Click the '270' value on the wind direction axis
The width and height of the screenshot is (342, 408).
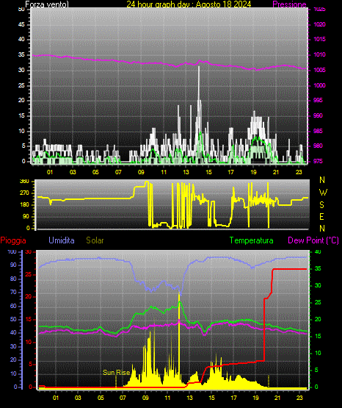pos(24,193)
